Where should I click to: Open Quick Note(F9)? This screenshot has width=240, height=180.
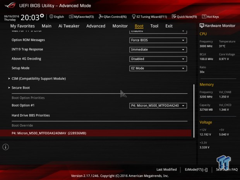pos(187,17)
